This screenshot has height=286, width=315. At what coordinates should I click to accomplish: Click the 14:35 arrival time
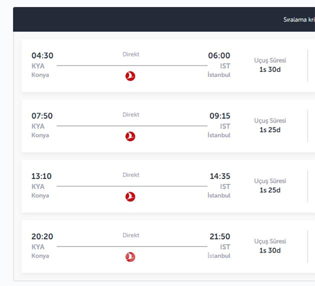[219, 176]
